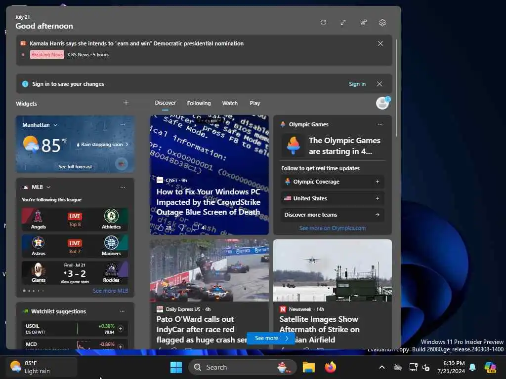Open the Athletics team logo
This screenshot has width=506, height=379.
[111, 216]
